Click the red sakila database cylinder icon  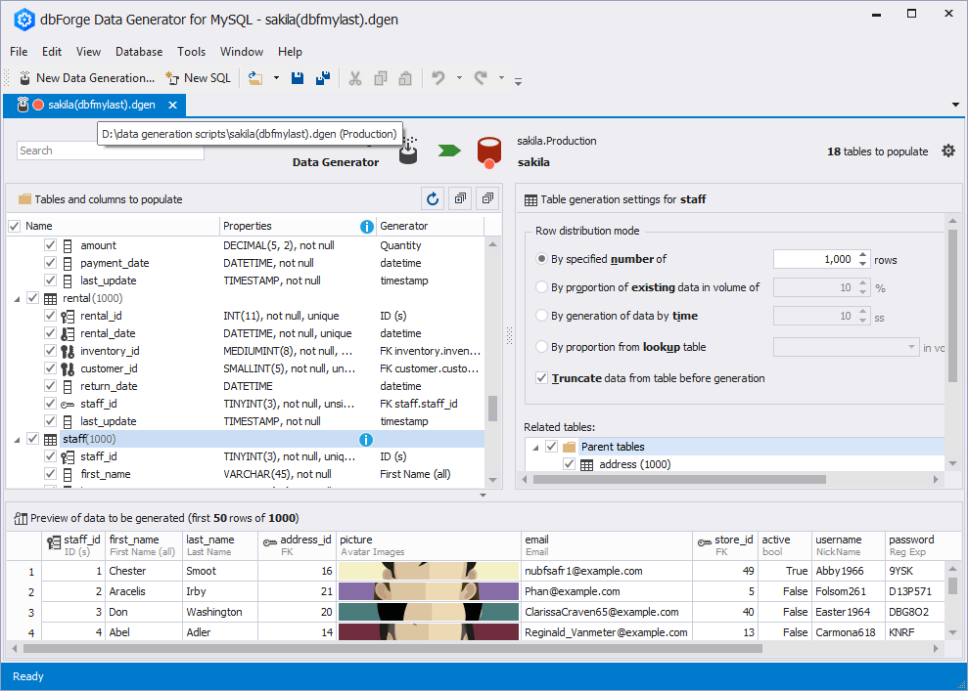tap(489, 152)
